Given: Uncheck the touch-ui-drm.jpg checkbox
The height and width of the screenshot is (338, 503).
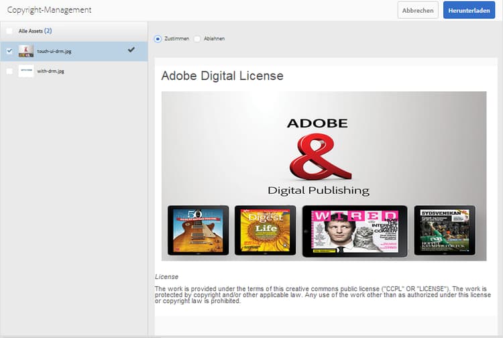Looking at the screenshot, I should 9,51.
